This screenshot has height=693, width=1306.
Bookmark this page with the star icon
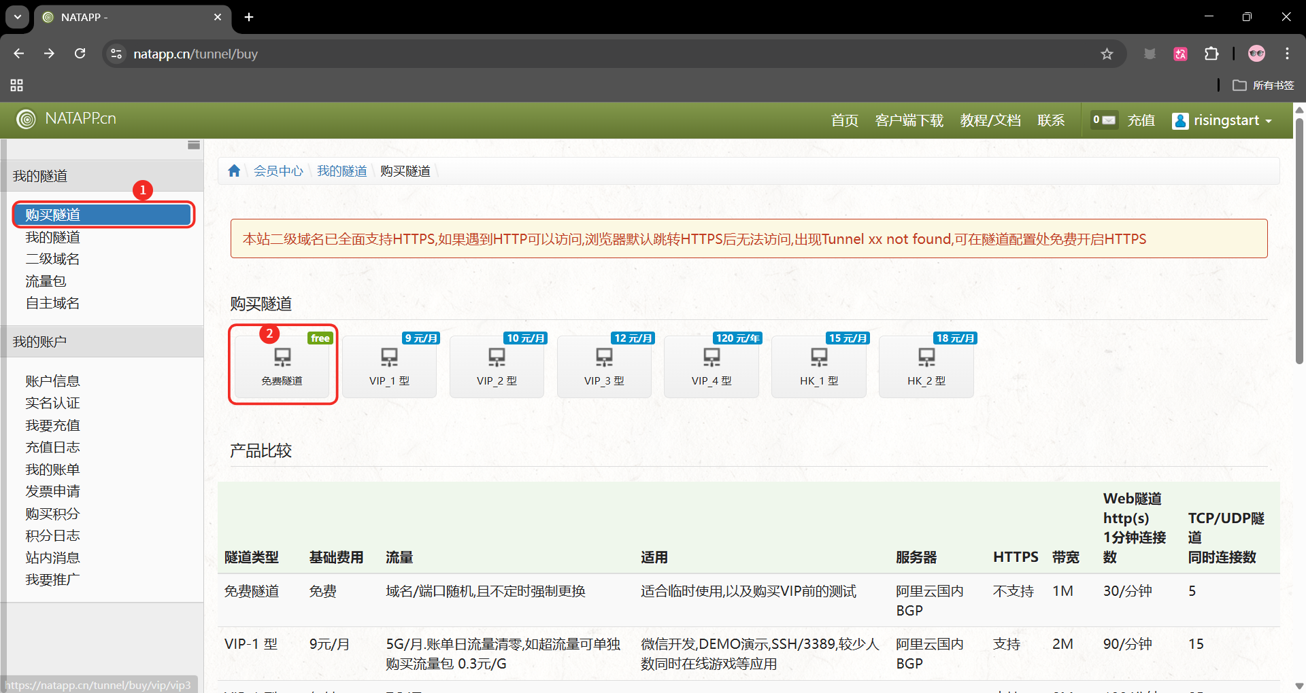click(1107, 54)
